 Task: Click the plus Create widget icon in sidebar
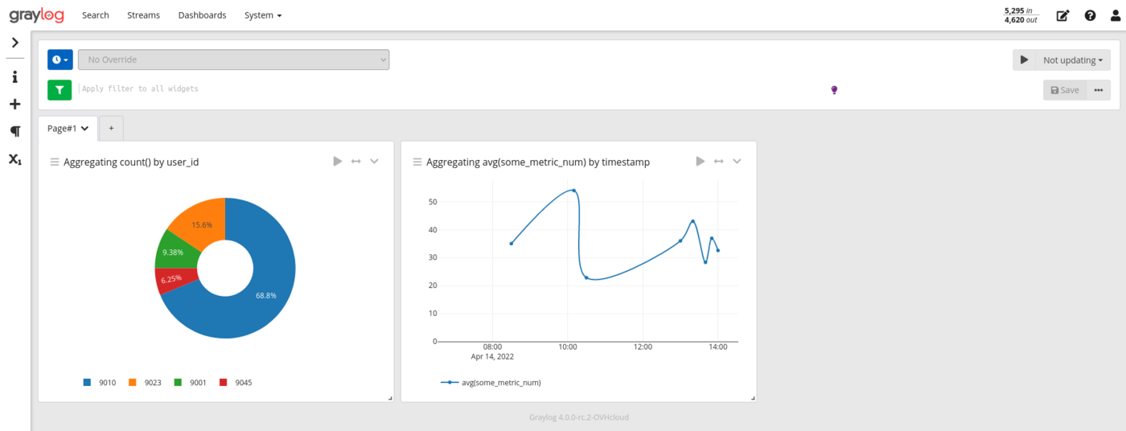[x=14, y=105]
